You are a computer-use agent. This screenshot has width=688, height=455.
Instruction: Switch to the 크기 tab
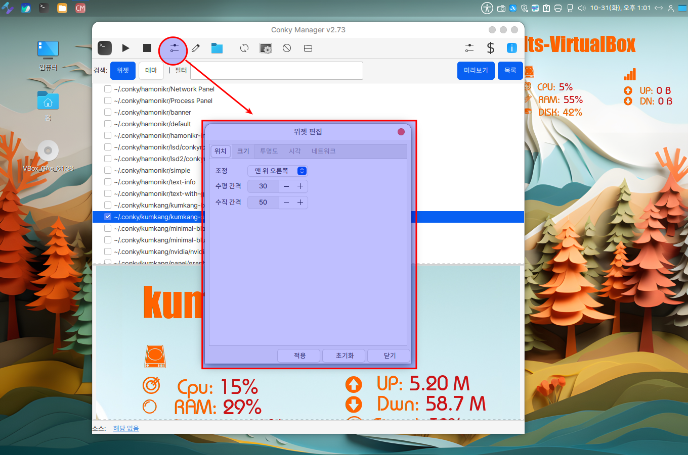pyautogui.click(x=243, y=151)
